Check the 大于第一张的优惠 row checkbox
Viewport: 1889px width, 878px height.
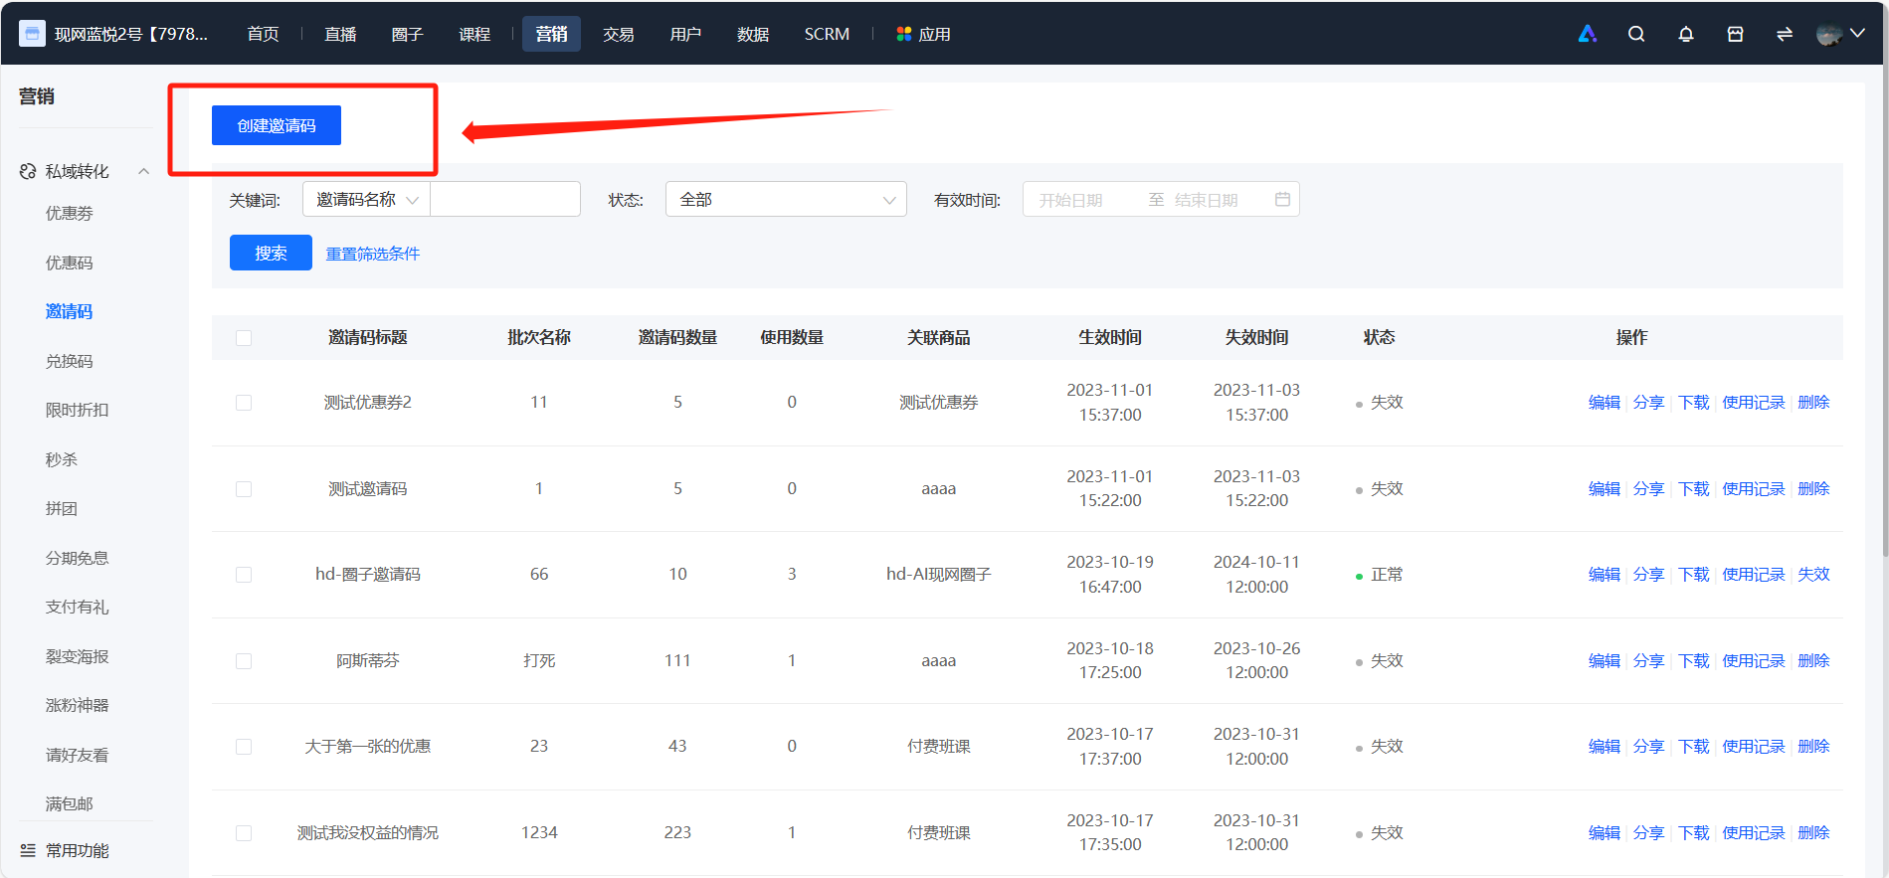pos(244,747)
